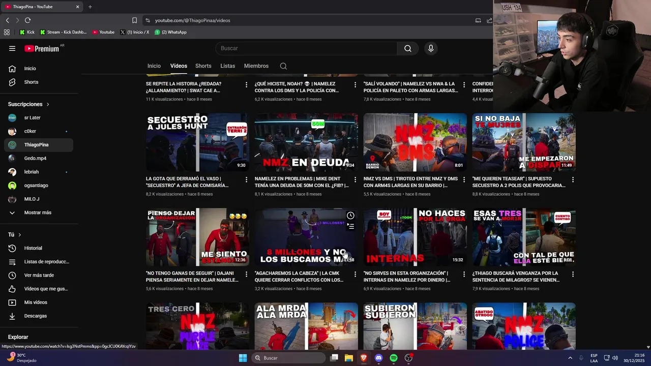Reload the page with browser refresh icon
This screenshot has height=366, width=651.
click(x=27, y=20)
